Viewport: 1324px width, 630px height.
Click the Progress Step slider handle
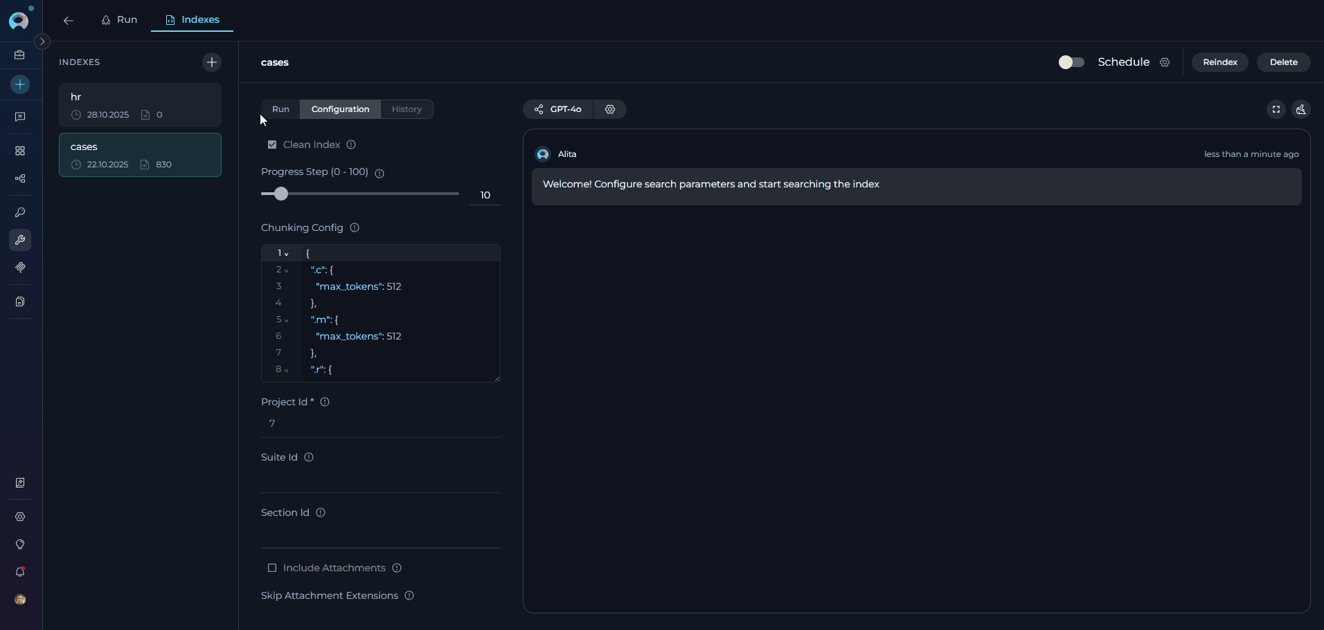(x=280, y=194)
